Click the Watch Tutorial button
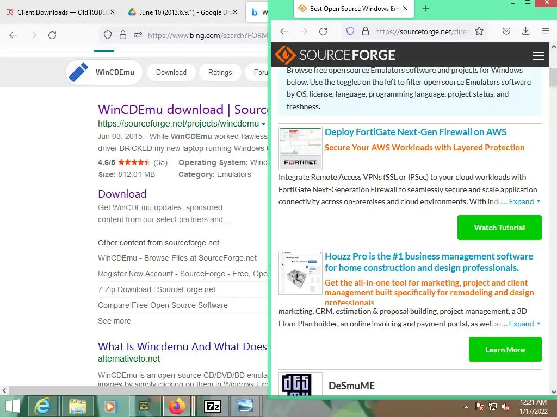Viewport: 557px width, 417px height. point(499,228)
